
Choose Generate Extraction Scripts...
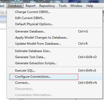55,63
